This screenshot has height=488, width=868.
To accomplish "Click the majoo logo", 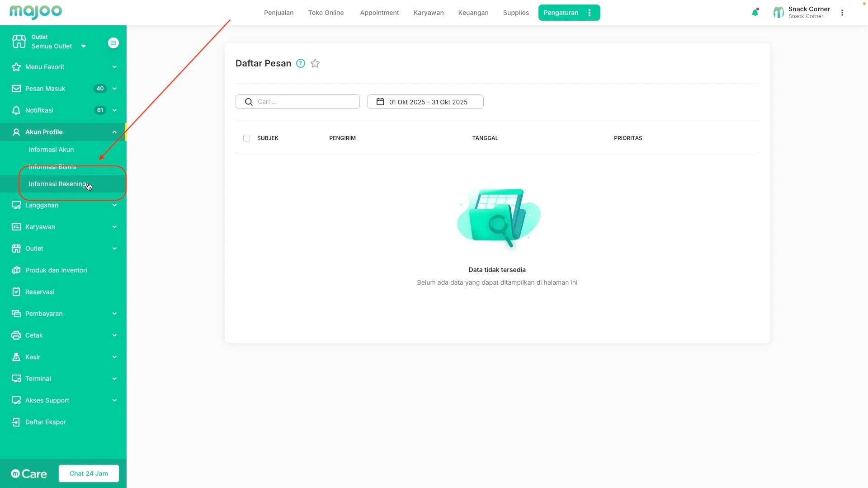I will click(36, 12).
